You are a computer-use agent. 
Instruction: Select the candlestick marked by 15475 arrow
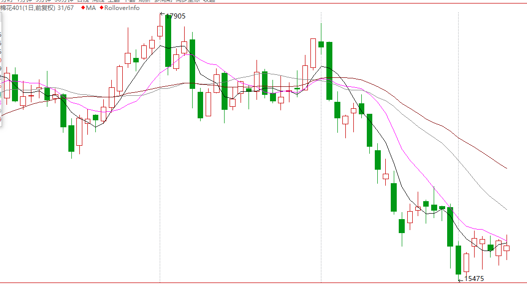coord(459,260)
